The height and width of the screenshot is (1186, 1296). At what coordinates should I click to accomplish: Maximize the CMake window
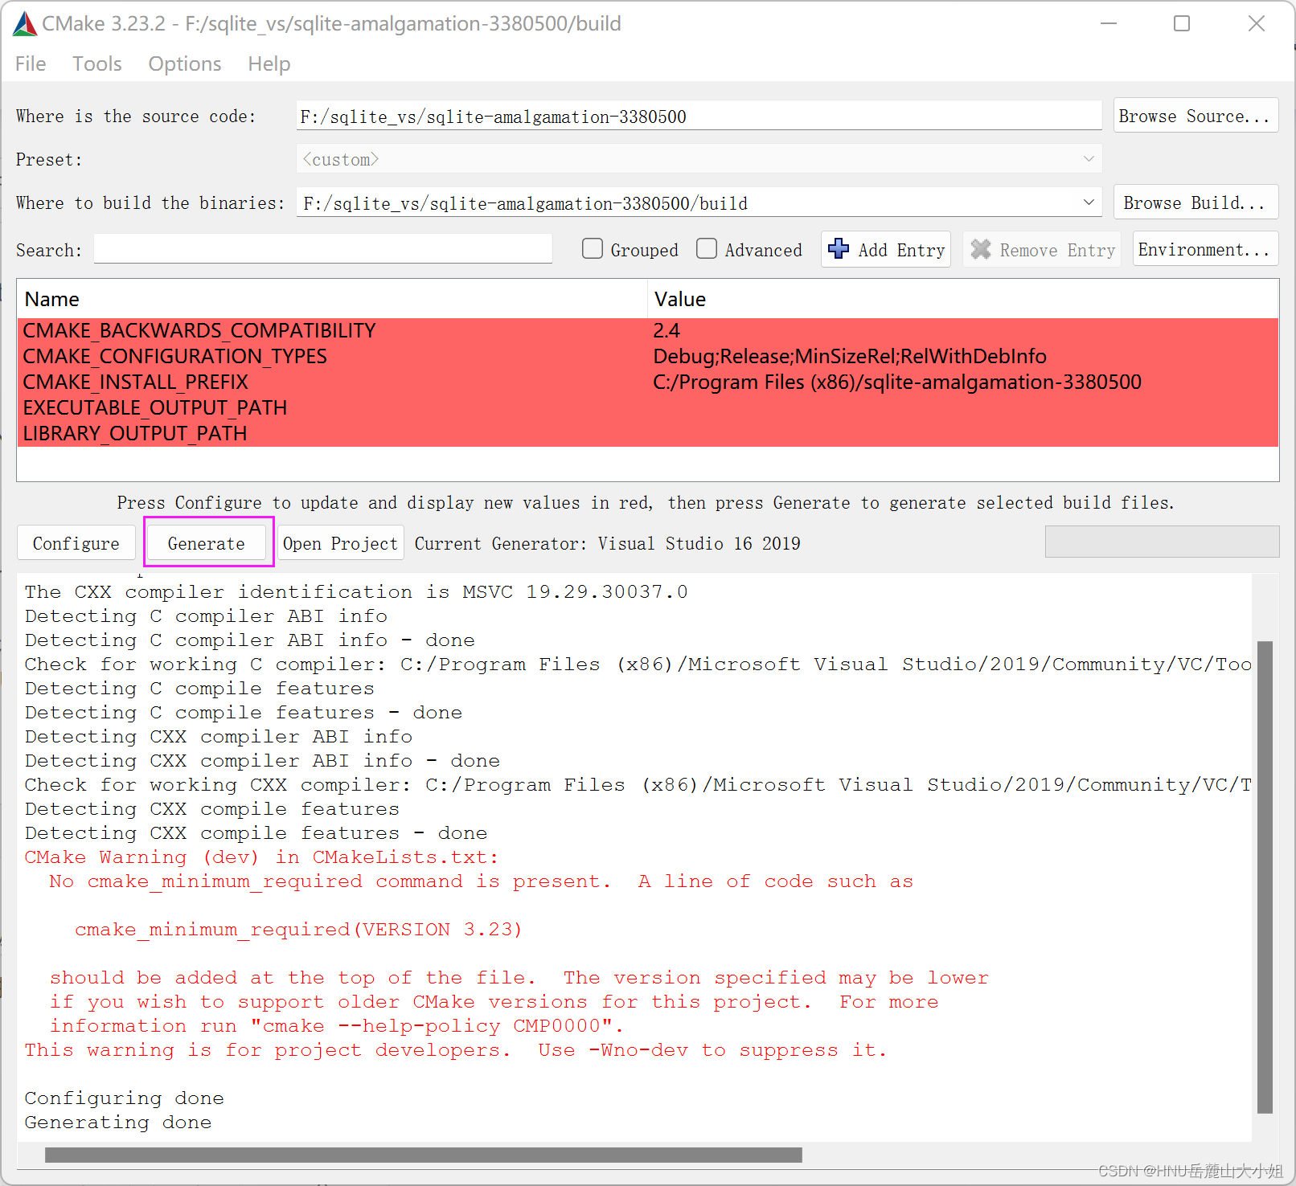click(x=1182, y=24)
